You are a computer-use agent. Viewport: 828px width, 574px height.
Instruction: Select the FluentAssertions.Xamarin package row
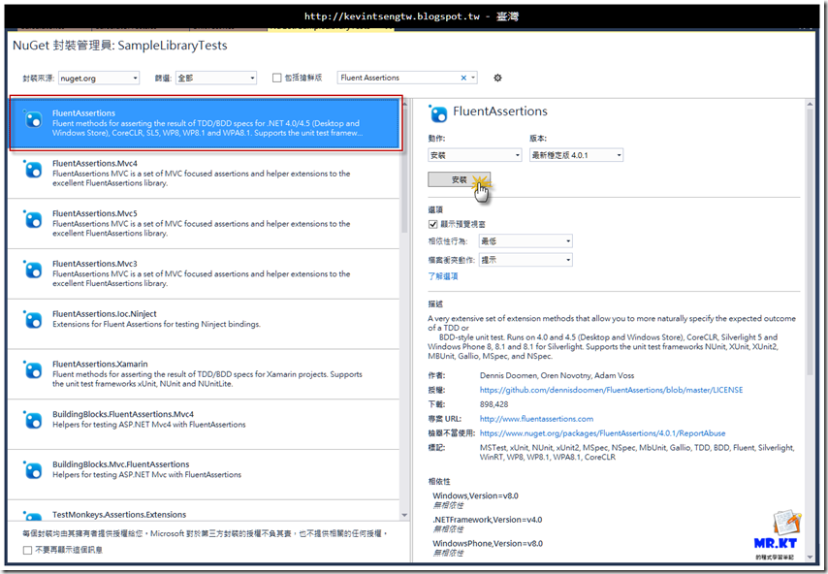pyautogui.click(x=204, y=374)
